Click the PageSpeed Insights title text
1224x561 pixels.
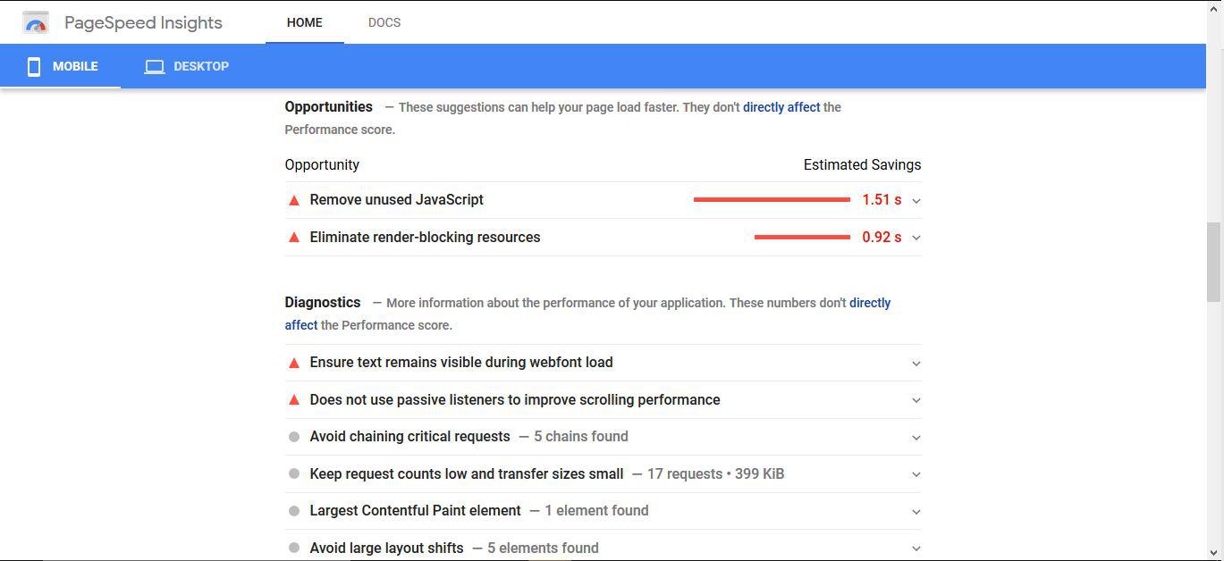click(143, 22)
